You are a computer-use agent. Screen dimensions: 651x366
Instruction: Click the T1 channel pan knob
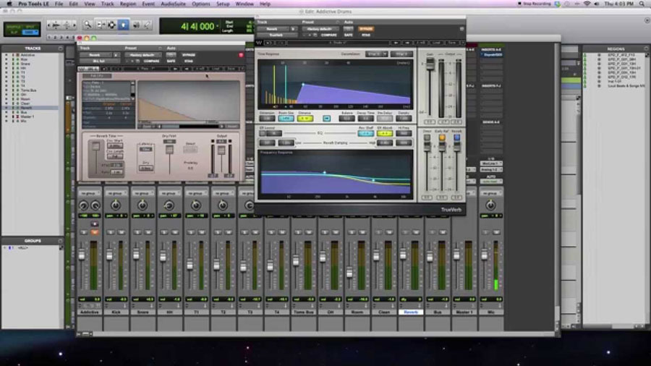point(196,205)
